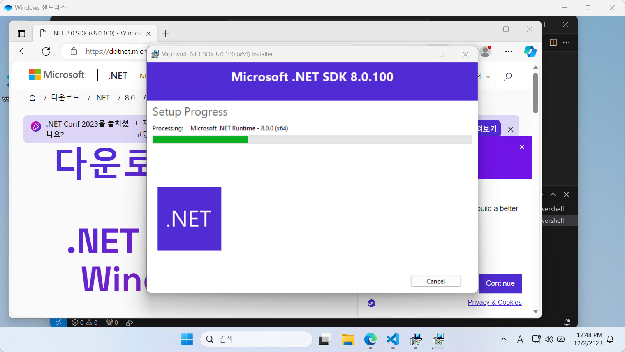Viewport: 625px width, 352px height.
Task: Open VS Code more actions ellipsis
Action: pos(566,43)
